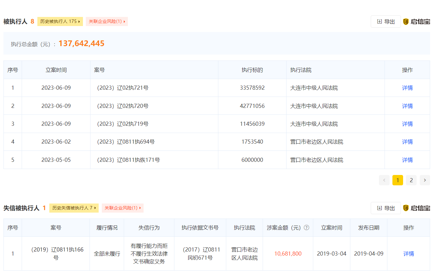Image resolution: width=432 pixels, height=275 pixels.
Task: Open 详情 for 失信 case 辽0811执166号
Action: coord(408,254)
